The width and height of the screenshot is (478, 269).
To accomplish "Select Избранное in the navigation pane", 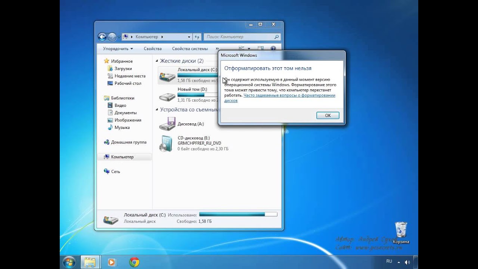I will pos(122,61).
